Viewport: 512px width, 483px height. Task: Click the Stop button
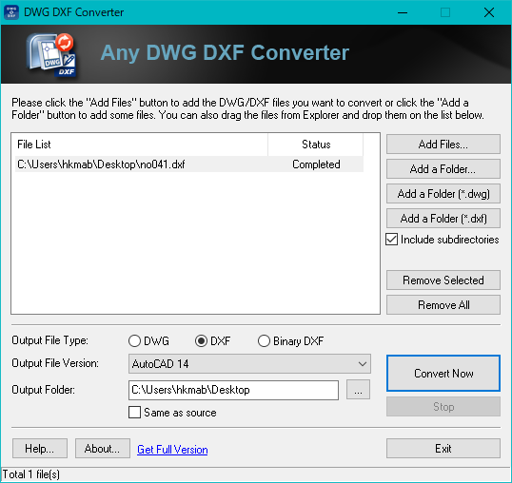coord(443,406)
